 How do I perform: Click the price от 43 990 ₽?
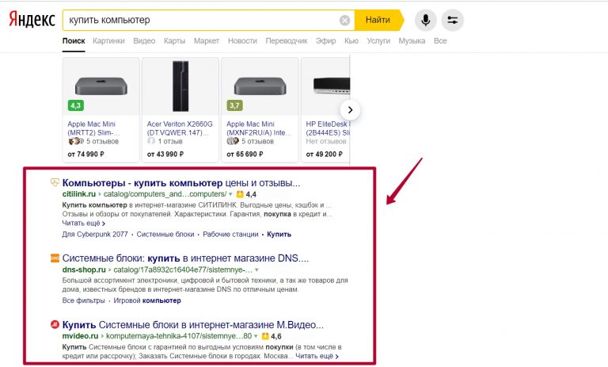[x=165, y=155]
